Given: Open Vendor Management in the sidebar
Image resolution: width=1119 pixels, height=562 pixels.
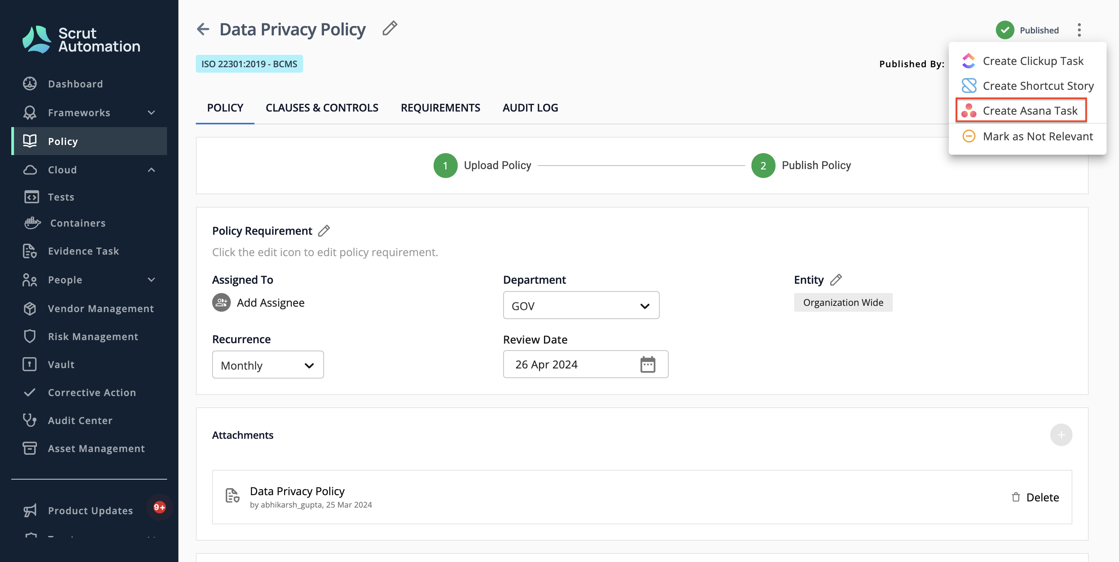Looking at the screenshot, I should (x=101, y=308).
